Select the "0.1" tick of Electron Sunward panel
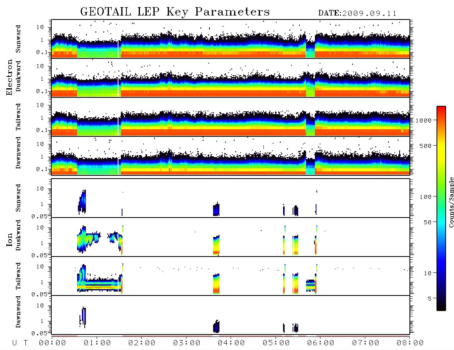This screenshot has height=350, width=454. pyautogui.click(x=42, y=52)
